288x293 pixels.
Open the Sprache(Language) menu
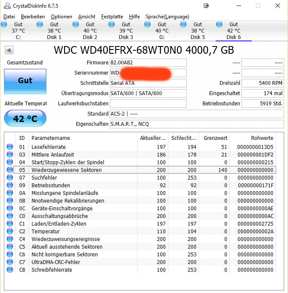pyautogui.click(x=168, y=17)
